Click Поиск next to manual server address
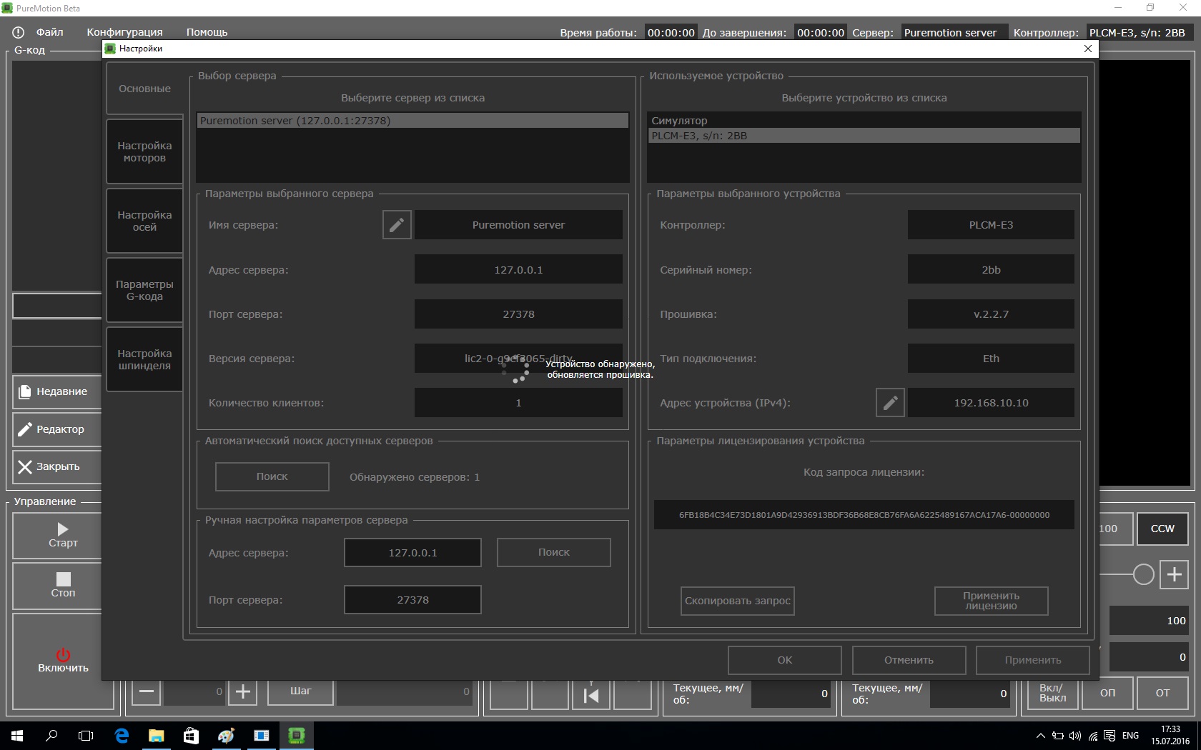Viewport: 1201px width, 750px height. (x=554, y=552)
